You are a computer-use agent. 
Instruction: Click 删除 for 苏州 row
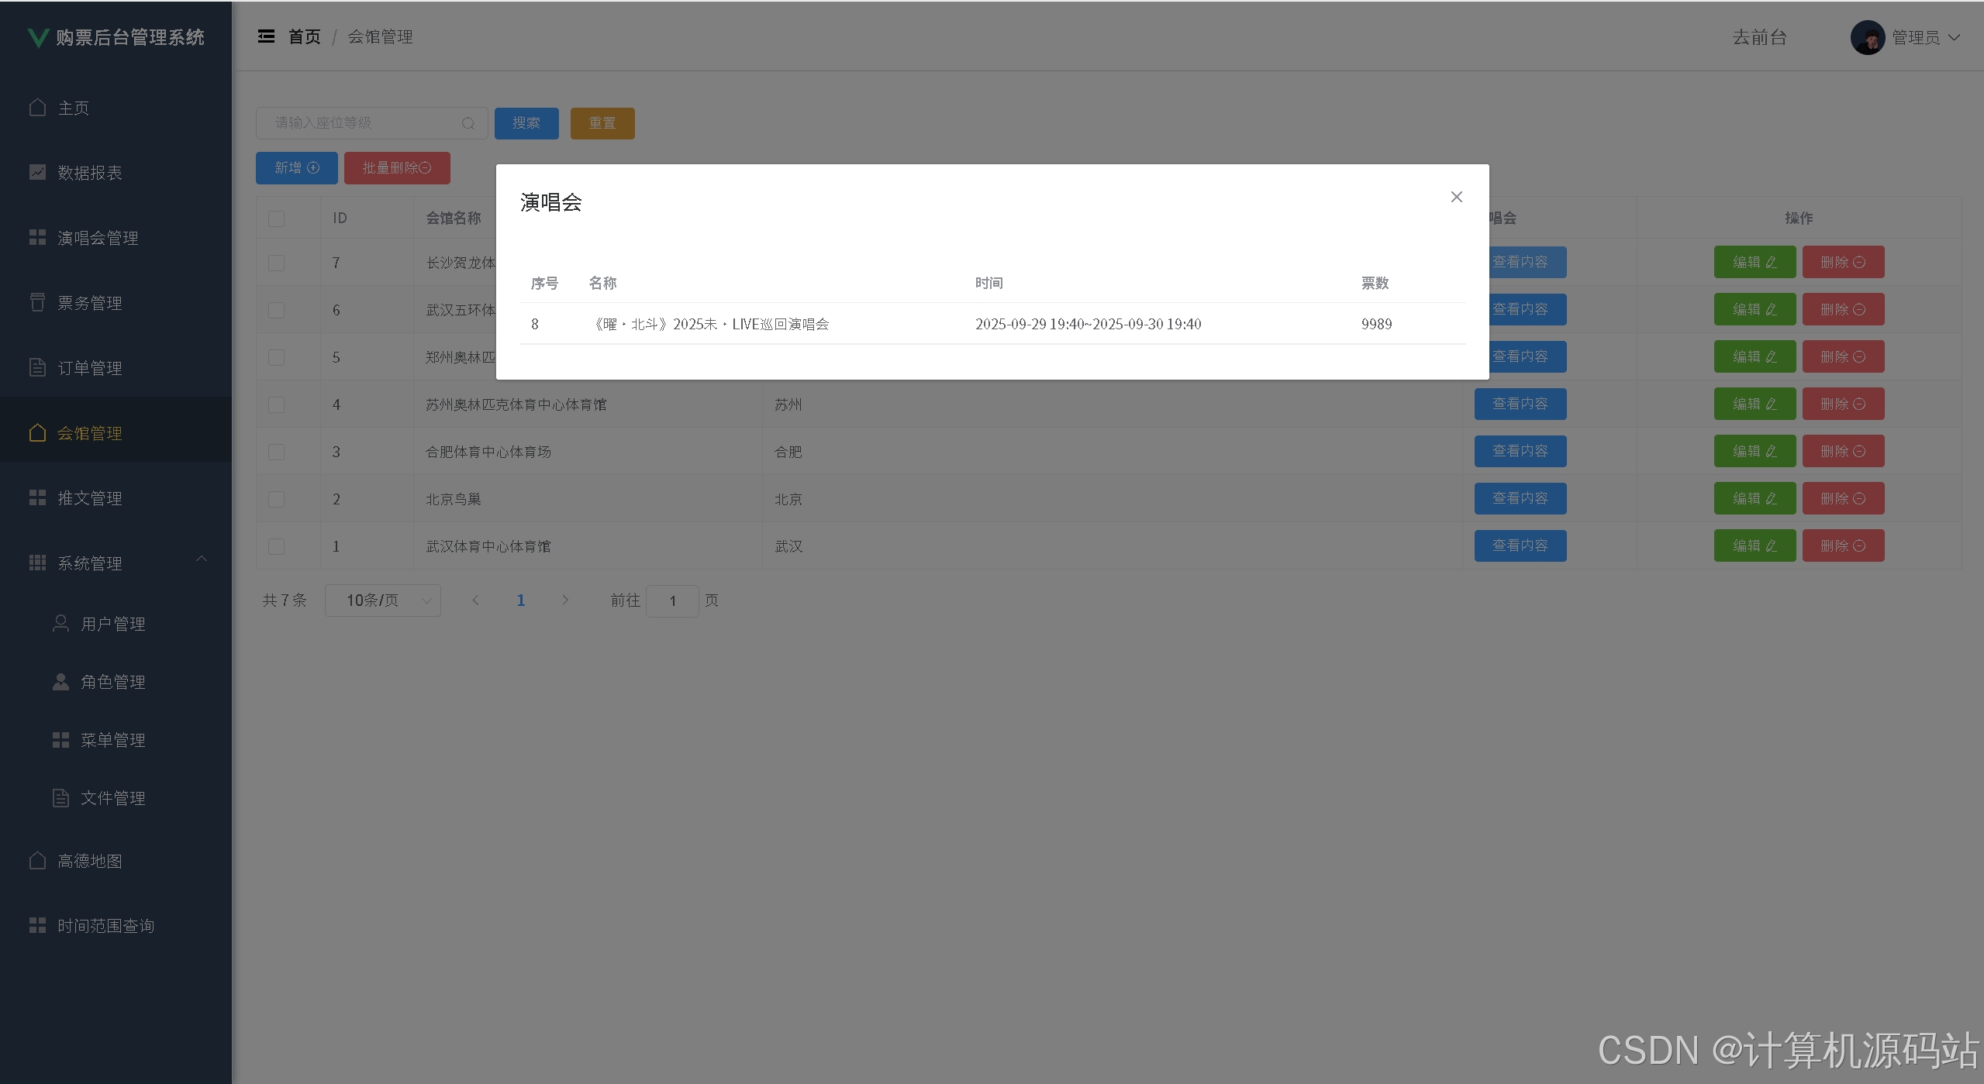click(1843, 404)
